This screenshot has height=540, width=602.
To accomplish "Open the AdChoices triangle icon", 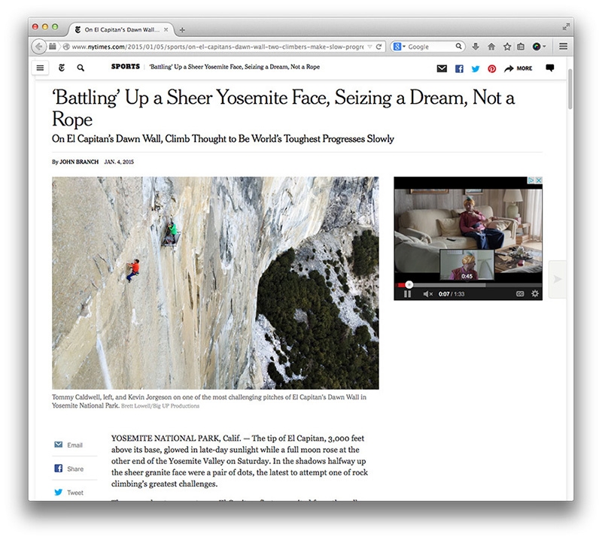I will (531, 180).
